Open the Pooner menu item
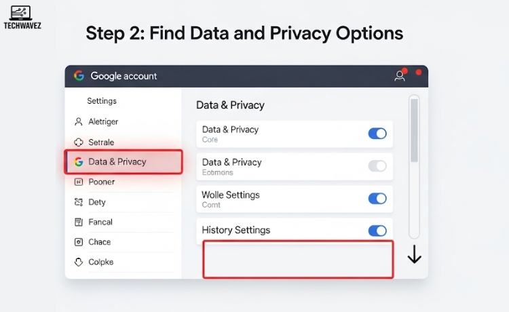This screenshot has height=312, width=509. pos(102,182)
